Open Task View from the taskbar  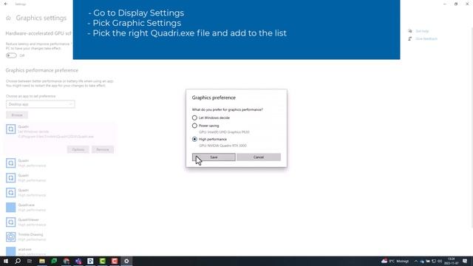pyautogui.click(x=30, y=261)
